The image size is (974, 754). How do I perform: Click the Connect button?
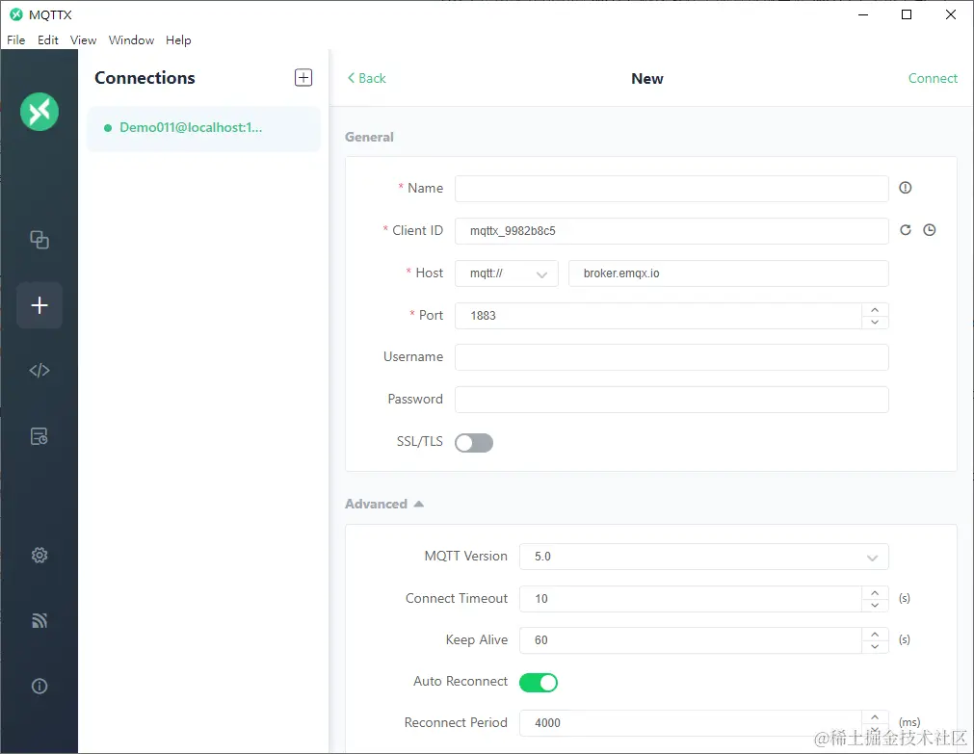(x=932, y=78)
